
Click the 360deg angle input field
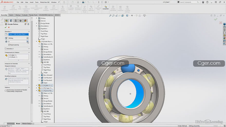click(x=17, y=38)
